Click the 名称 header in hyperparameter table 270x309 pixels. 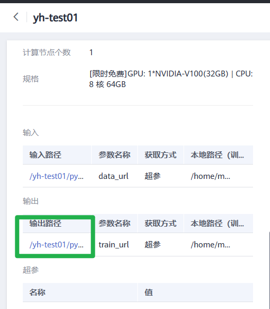pyautogui.click(x=38, y=292)
